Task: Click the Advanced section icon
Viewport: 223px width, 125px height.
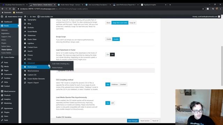Action: [x=25, y=63]
